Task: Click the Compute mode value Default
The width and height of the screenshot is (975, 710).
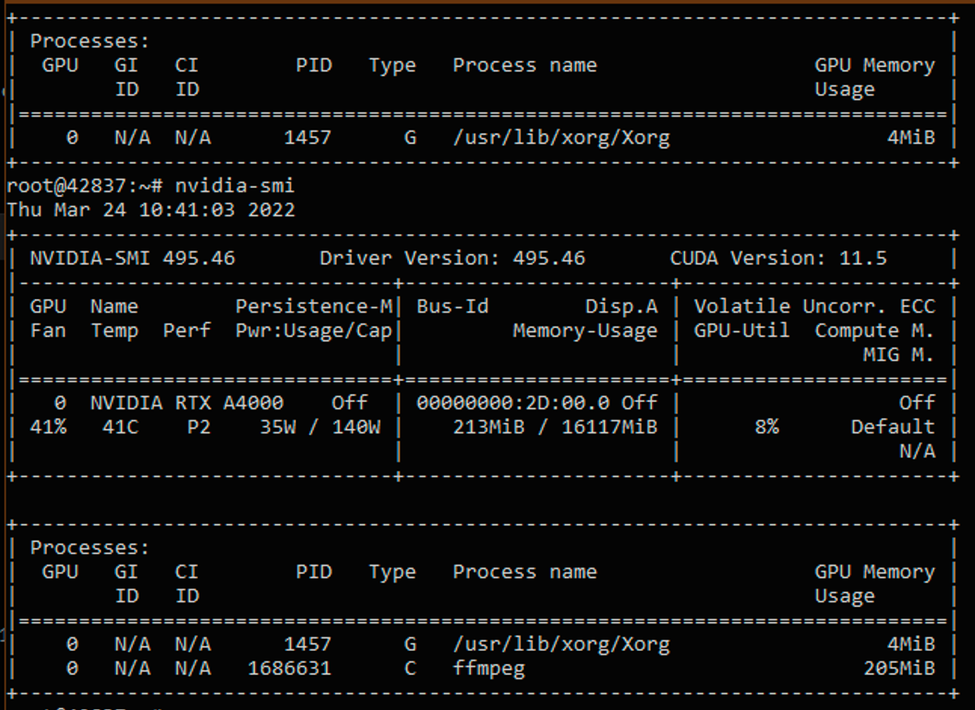Action: 892,426
